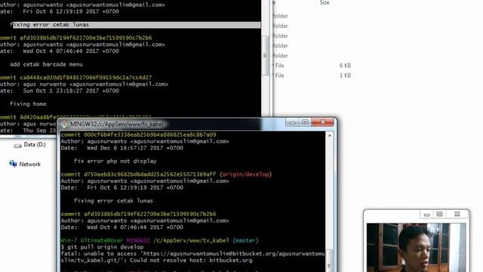Close the webcam preview window

pos(457,215)
